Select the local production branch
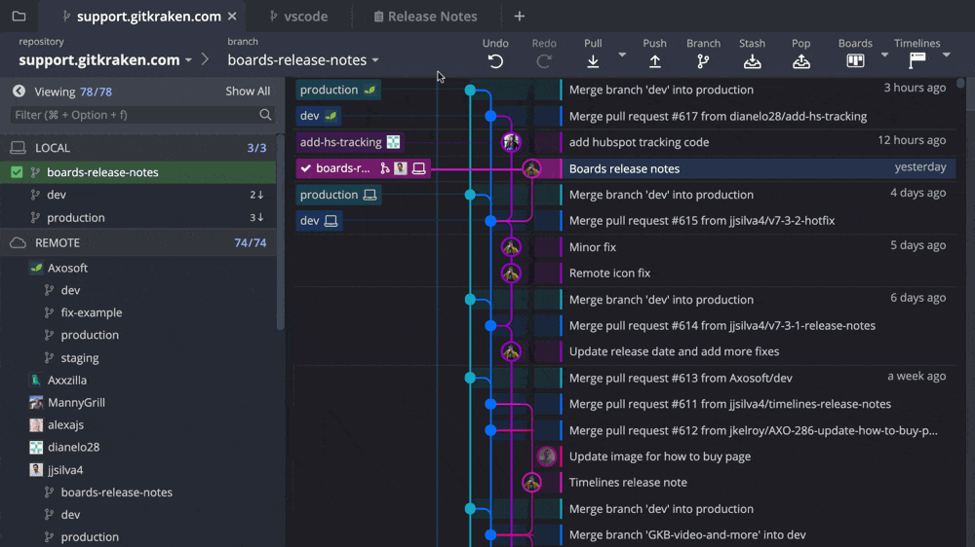Image resolution: width=975 pixels, height=547 pixels. pos(138,217)
